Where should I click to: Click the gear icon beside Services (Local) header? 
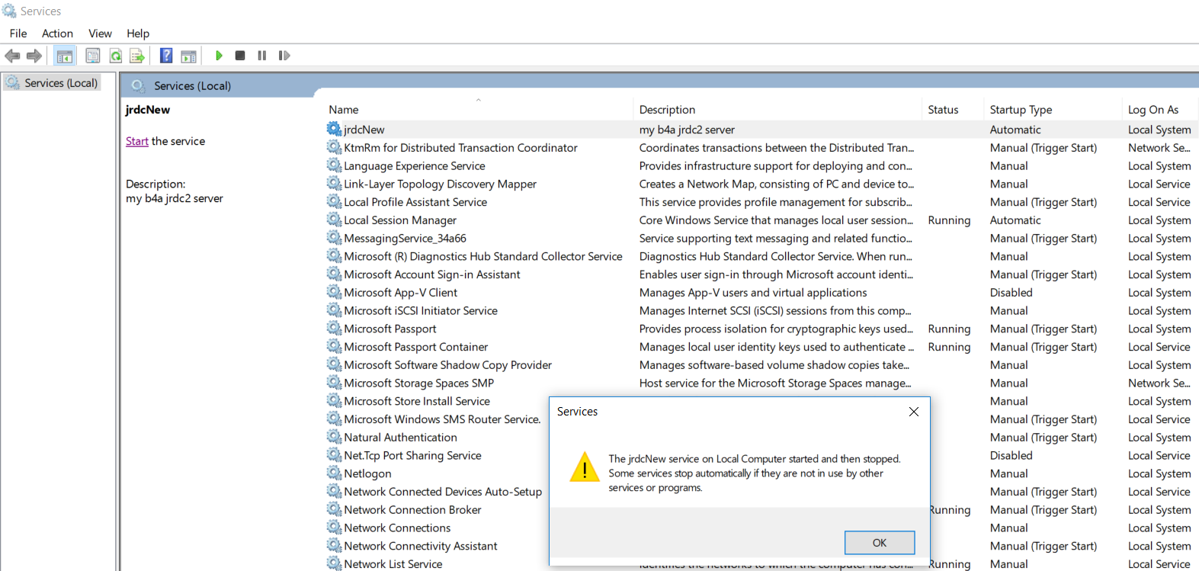pyautogui.click(x=138, y=85)
